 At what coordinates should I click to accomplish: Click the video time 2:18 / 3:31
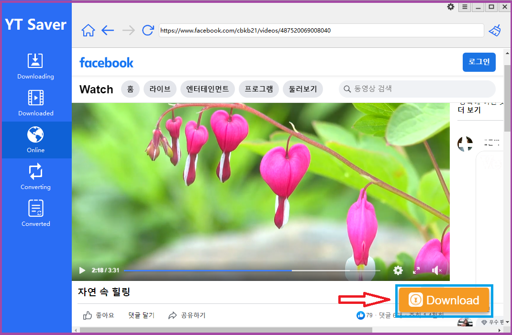(x=105, y=270)
